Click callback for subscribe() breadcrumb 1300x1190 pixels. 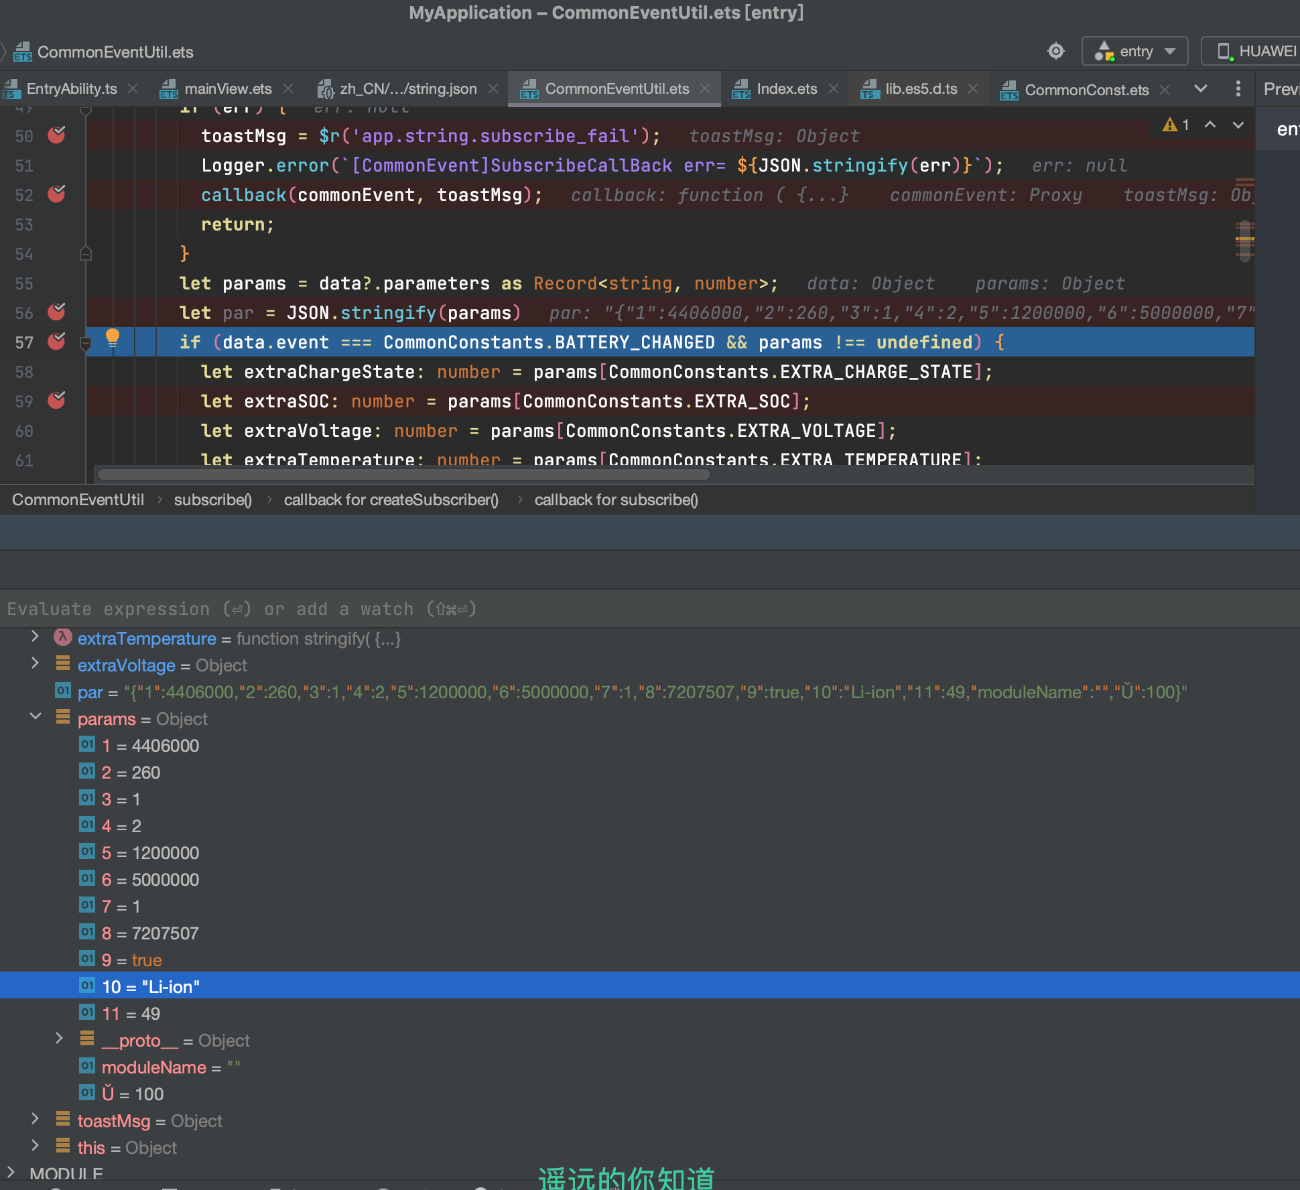616,500
